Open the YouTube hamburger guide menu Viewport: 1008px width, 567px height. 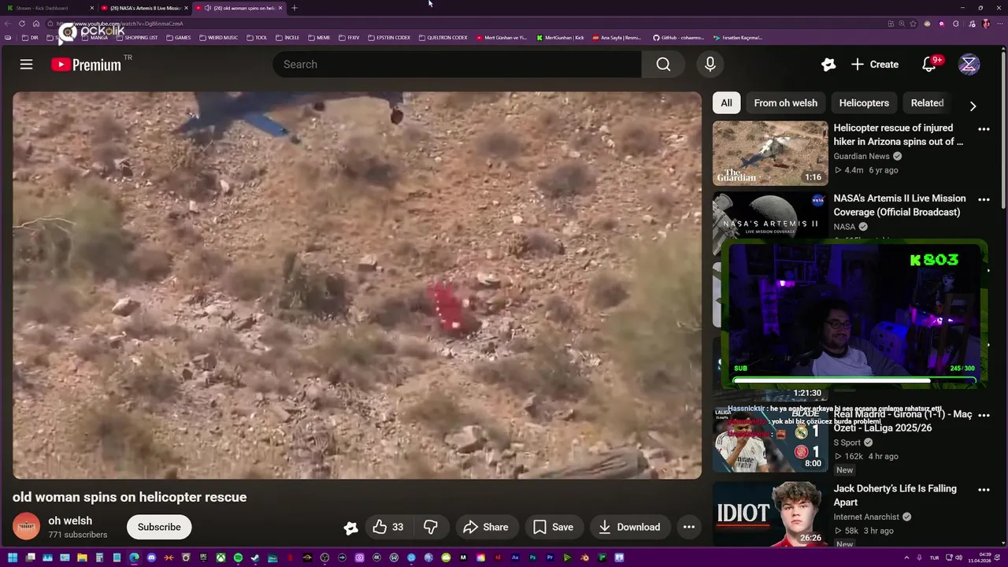pos(26,65)
